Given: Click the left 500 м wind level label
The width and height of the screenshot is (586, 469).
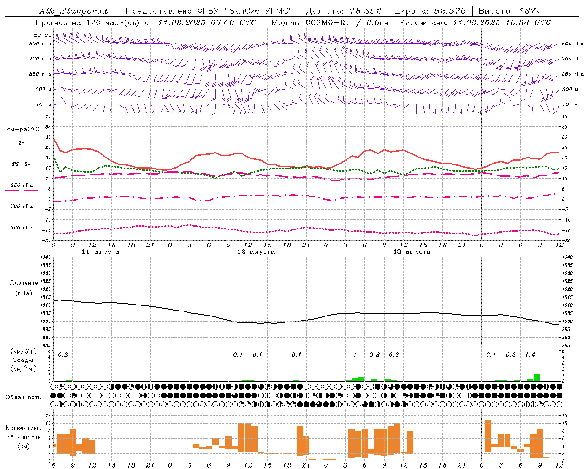Looking at the screenshot, I should pos(43,89).
